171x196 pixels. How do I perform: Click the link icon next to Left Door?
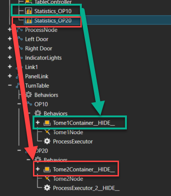point(20,39)
